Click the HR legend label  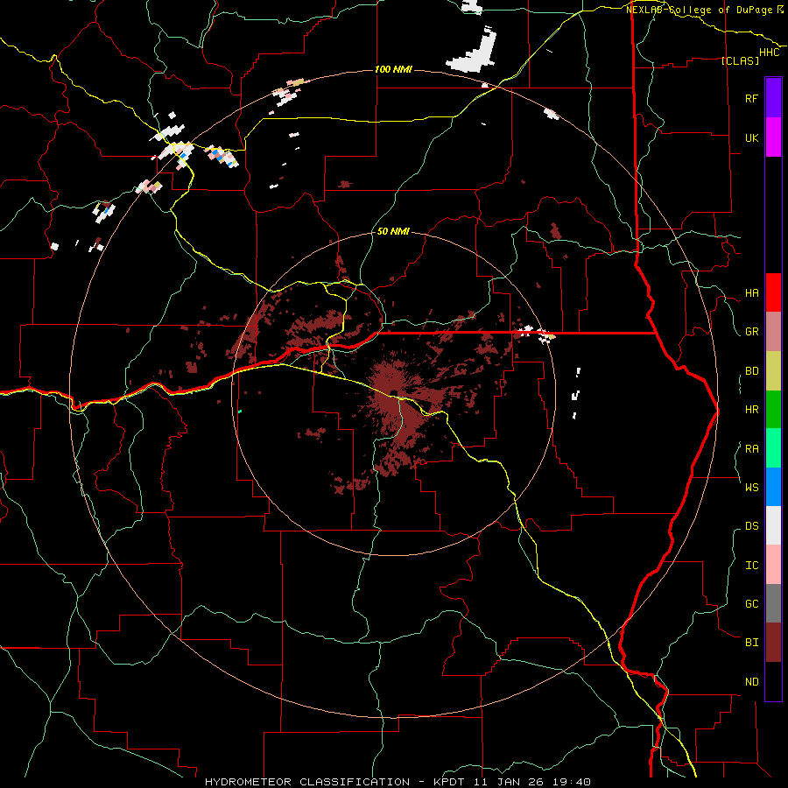click(x=751, y=410)
